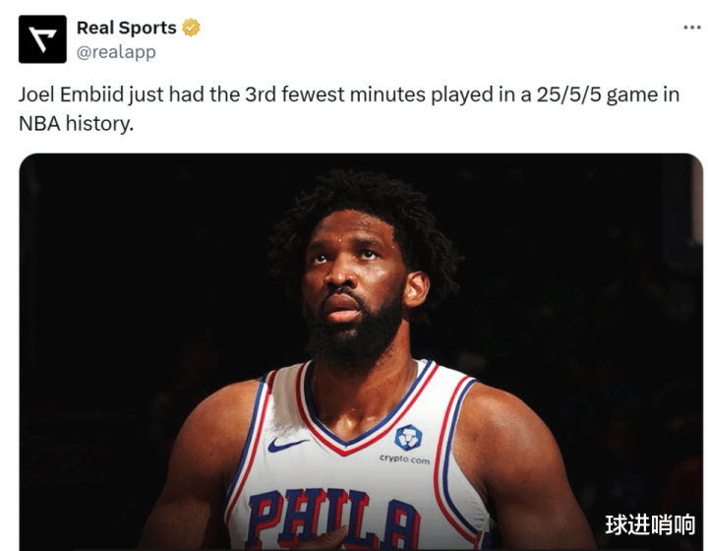Click the 球进哨响 watermark

tap(649, 524)
